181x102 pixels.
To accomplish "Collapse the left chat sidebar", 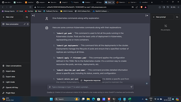I will (x=33, y=16).
